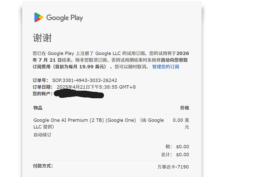Open the 管理您的订阅 link
Screen dimensions: 257x177
[x=165, y=67]
